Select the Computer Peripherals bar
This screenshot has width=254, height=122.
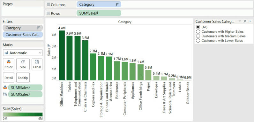point(125,71)
